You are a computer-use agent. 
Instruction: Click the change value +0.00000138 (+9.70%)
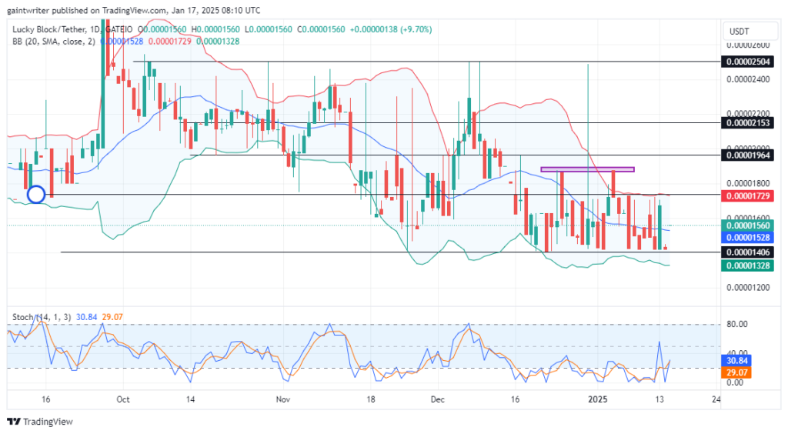(x=391, y=30)
